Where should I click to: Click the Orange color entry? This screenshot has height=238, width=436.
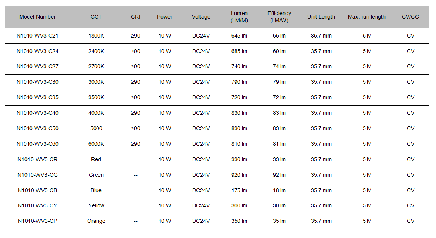pyautogui.click(x=96, y=221)
